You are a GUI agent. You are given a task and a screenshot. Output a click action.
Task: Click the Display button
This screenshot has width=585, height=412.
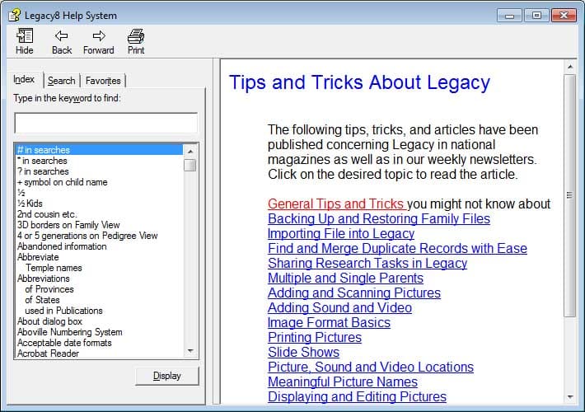tap(167, 376)
